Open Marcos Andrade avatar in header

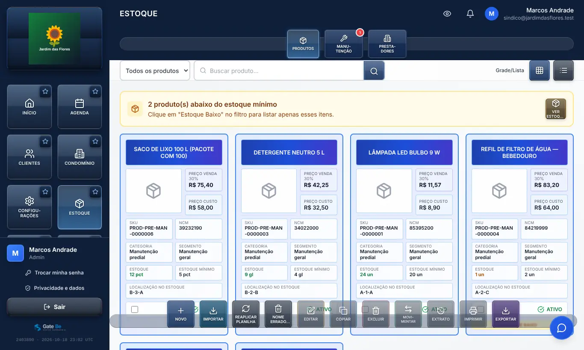[x=492, y=14]
